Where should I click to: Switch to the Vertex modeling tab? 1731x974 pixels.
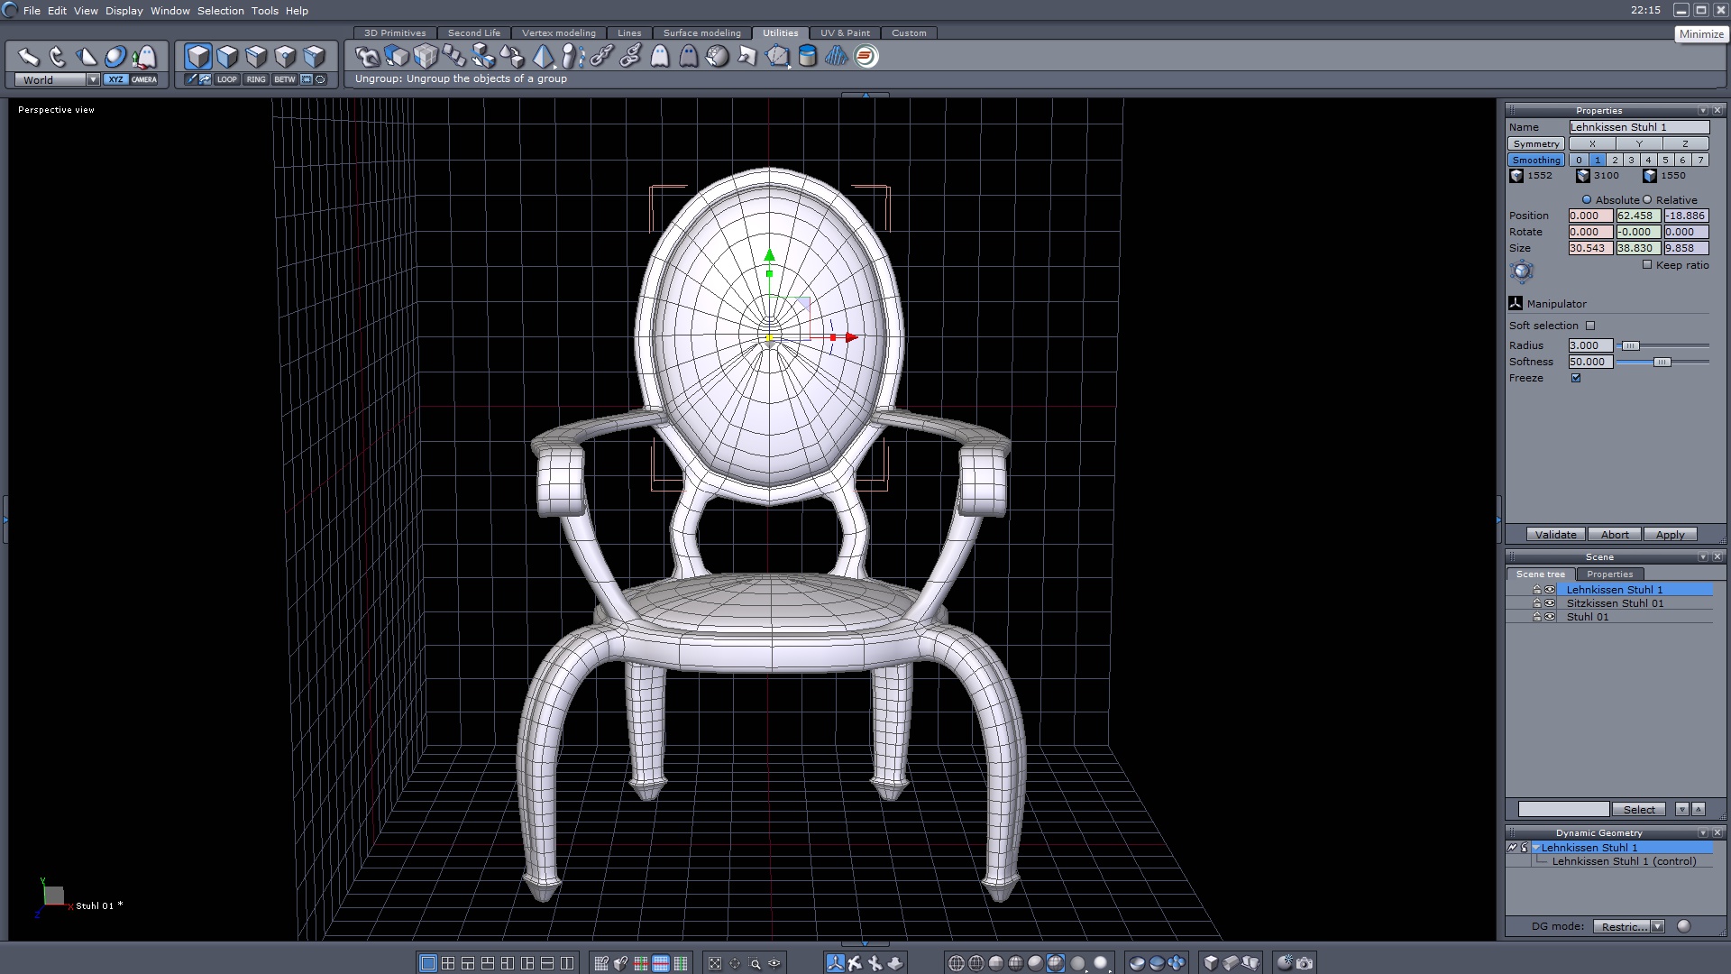[558, 33]
